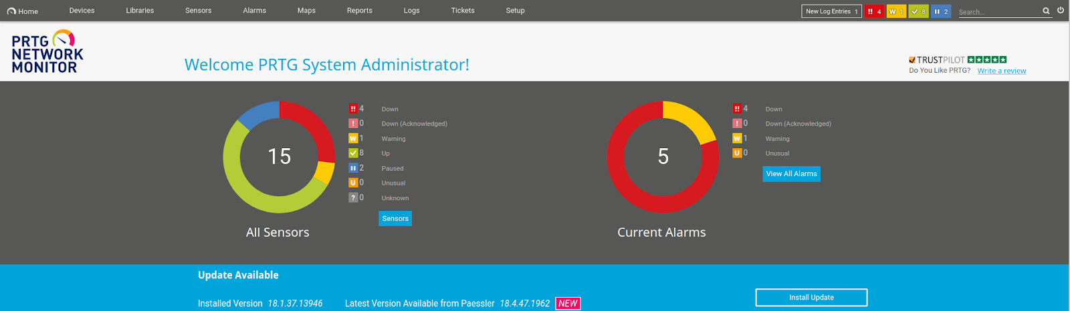Click the Update Available heading
The height and width of the screenshot is (311, 1070).
pyautogui.click(x=238, y=275)
